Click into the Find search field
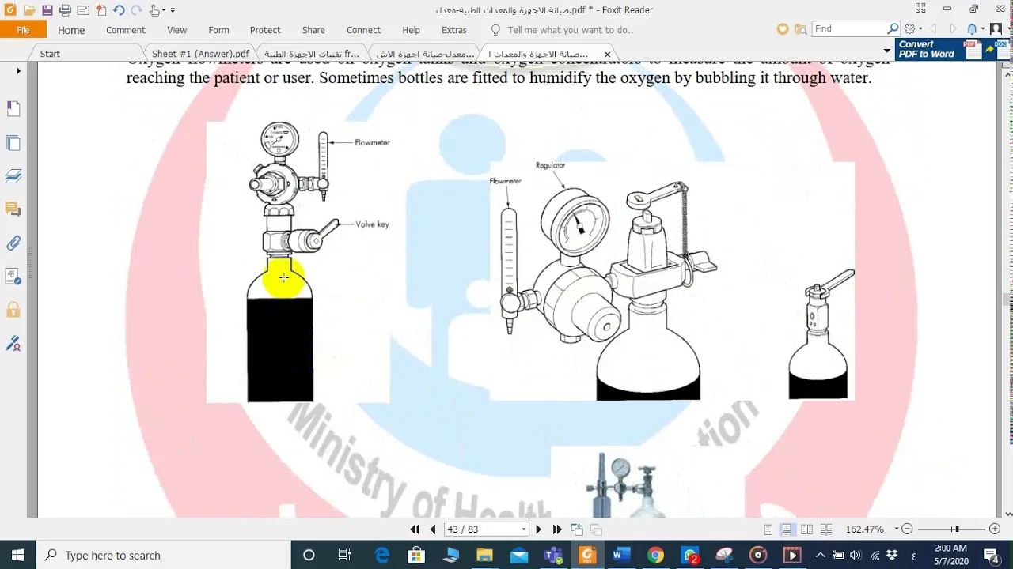This screenshot has height=569, width=1013. (848, 29)
